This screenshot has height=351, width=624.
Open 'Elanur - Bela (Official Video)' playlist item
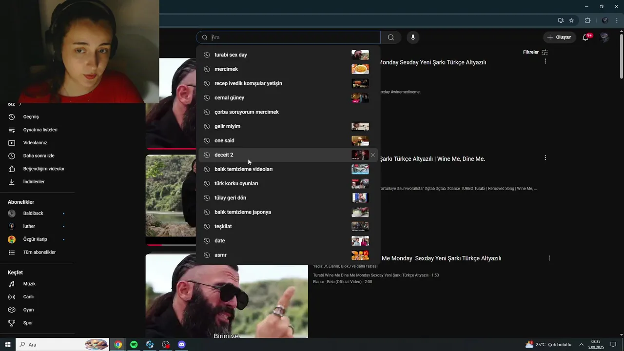(342, 282)
